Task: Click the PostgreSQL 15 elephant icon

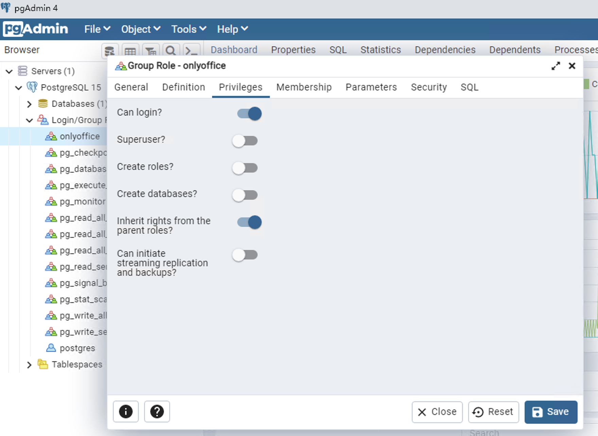Action: click(32, 87)
